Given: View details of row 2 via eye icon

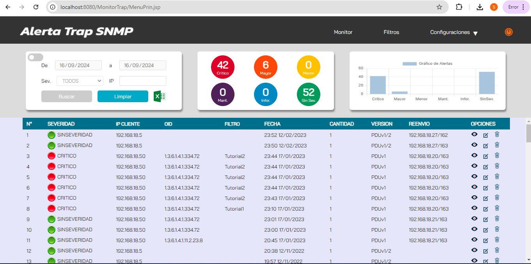Looking at the screenshot, I should pos(474,145).
